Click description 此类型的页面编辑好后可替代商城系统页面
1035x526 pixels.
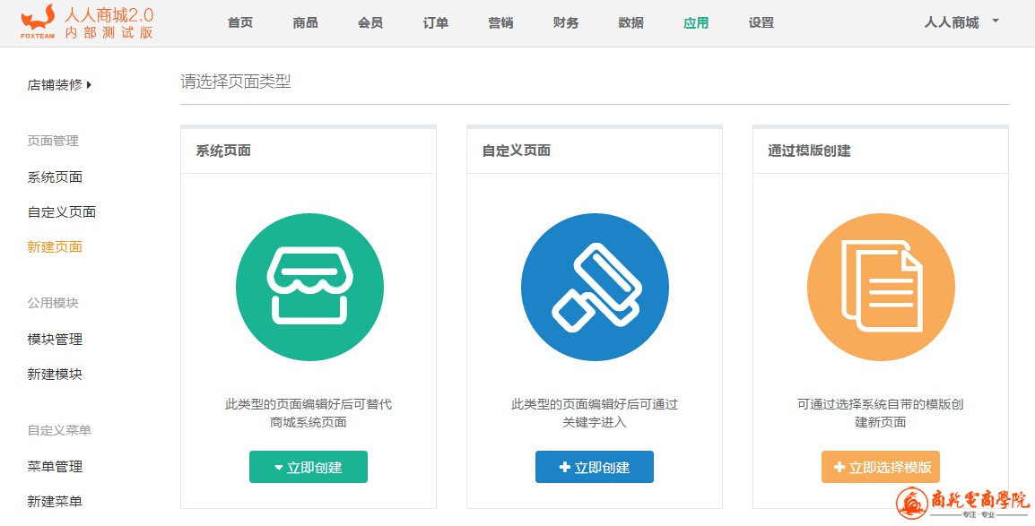309,412
